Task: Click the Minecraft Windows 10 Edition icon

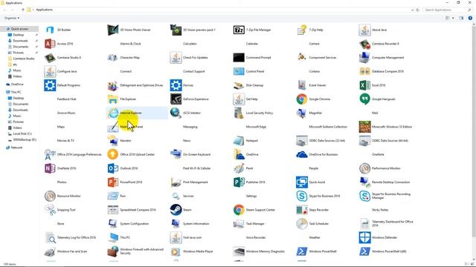Action: pyautogui.click(x=364, y=127)
